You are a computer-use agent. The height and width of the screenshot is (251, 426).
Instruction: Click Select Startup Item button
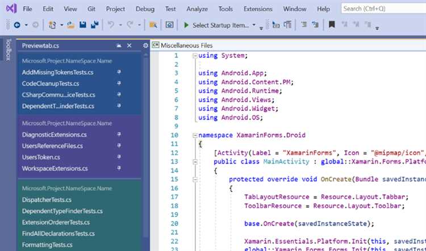[220, 25]
